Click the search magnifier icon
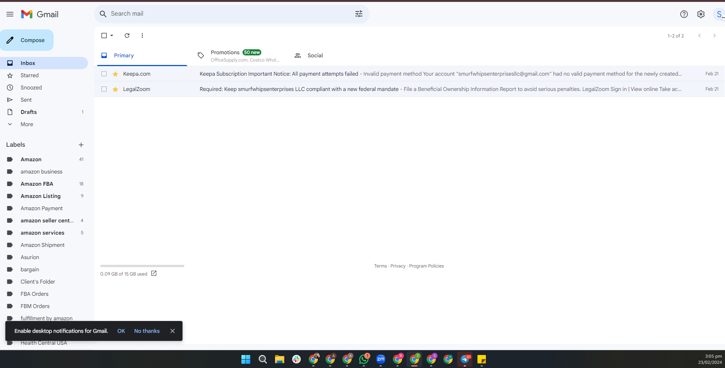 tap(103, 14)
